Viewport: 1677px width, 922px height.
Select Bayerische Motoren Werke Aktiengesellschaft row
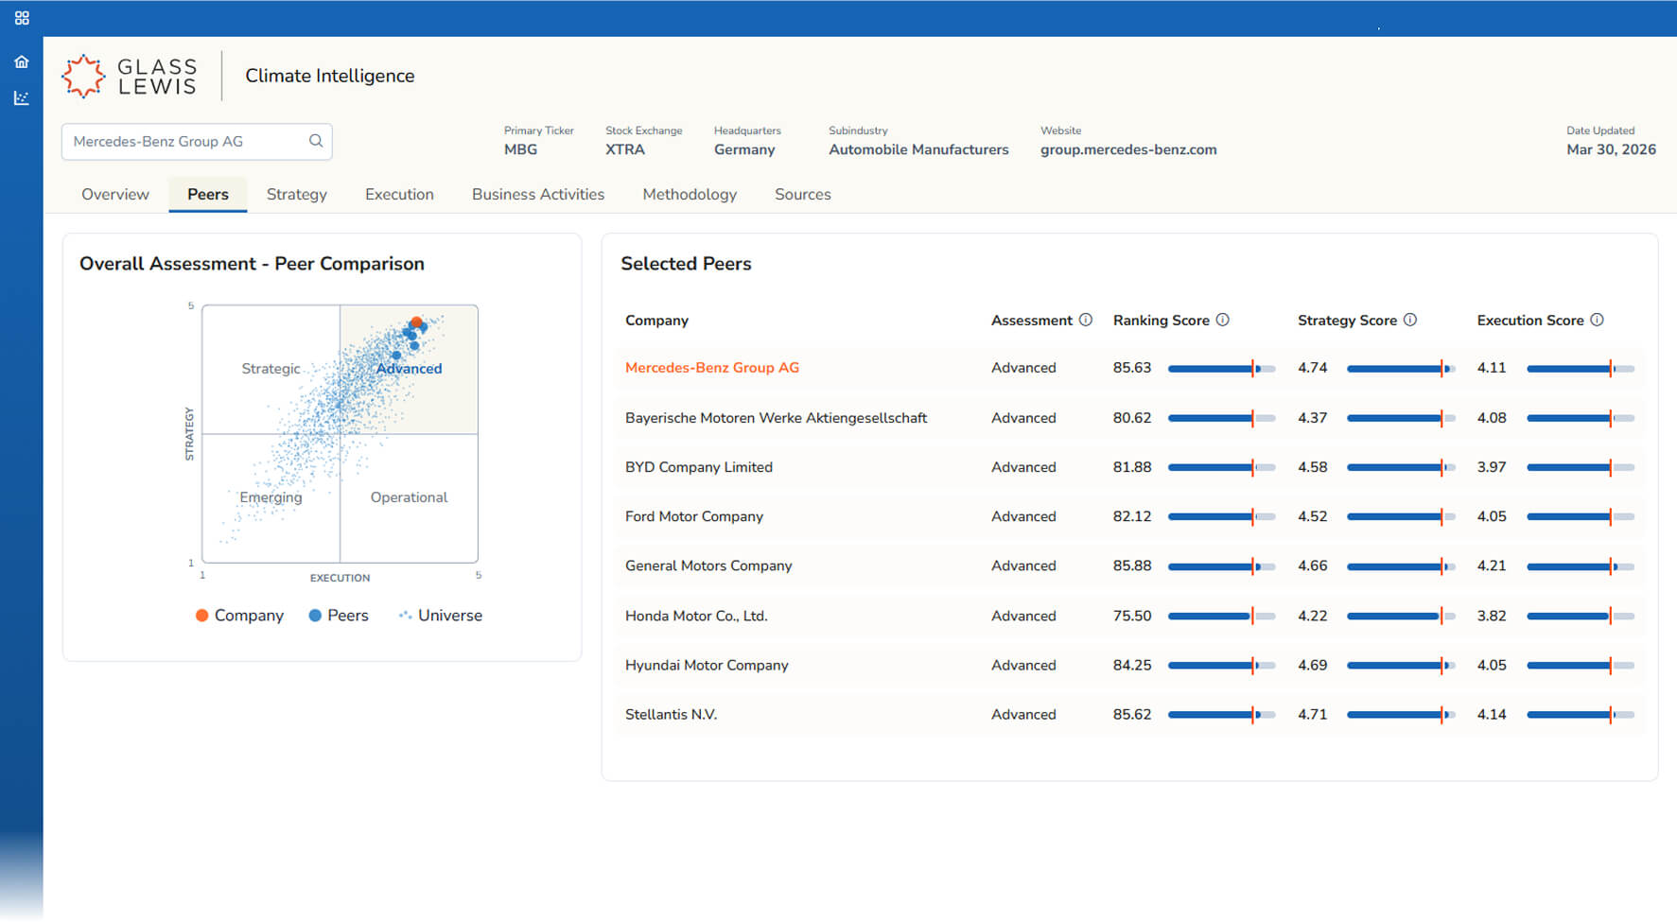[1130, 418]
